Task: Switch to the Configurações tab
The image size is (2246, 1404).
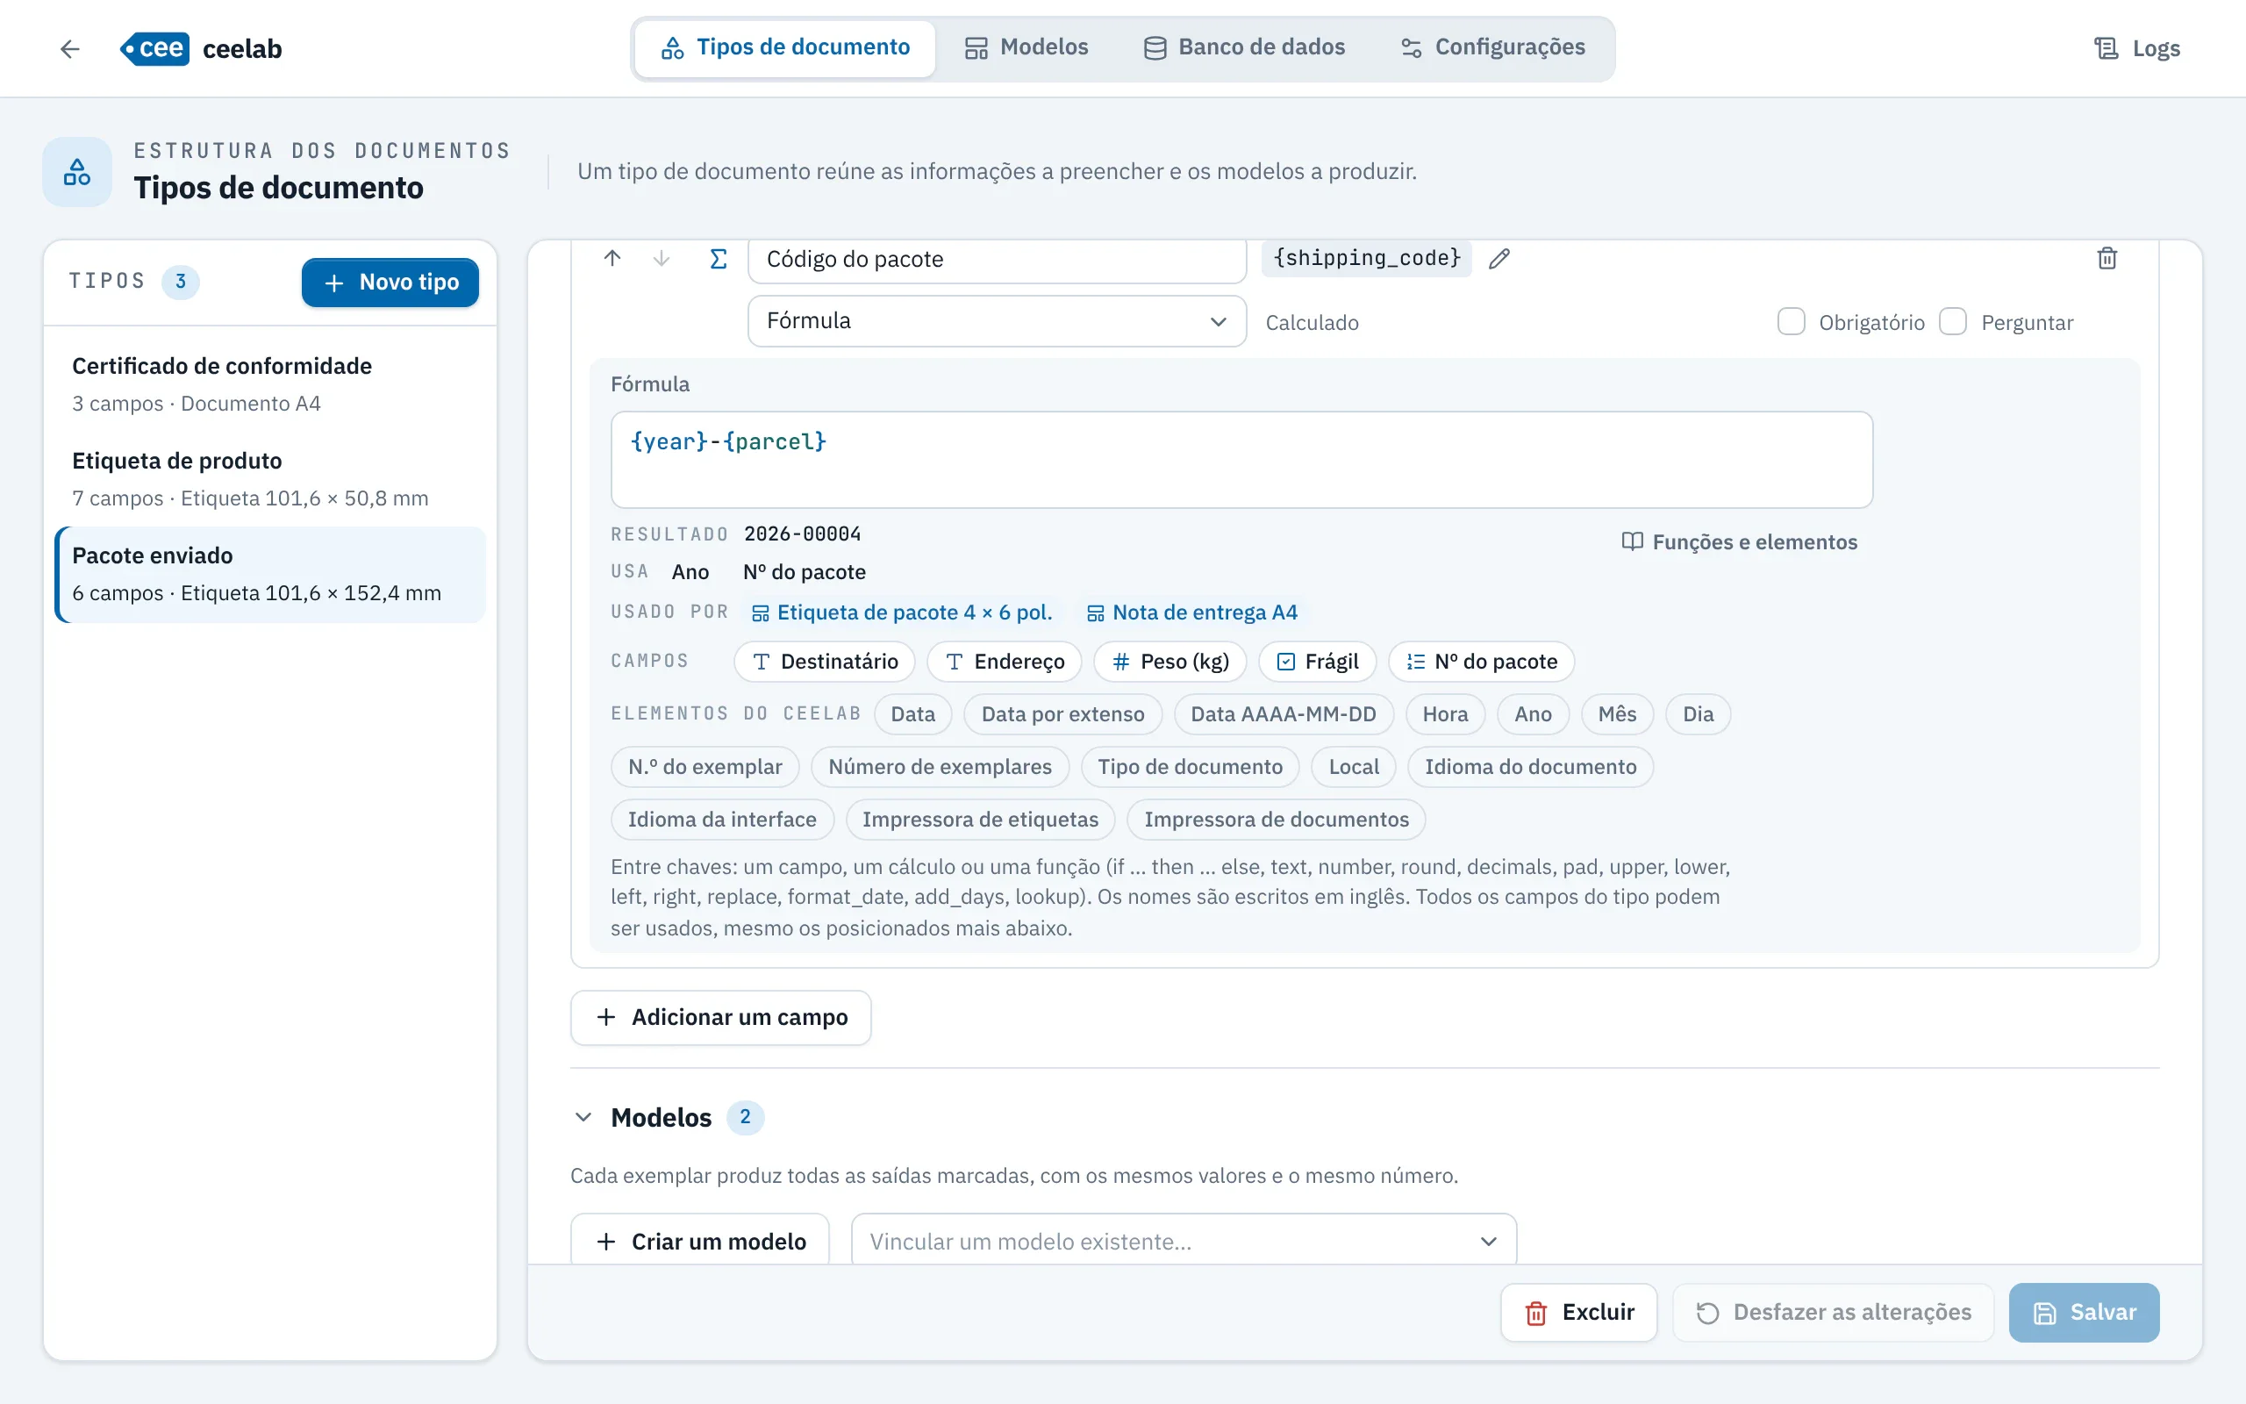Action: pos(1493,48)
